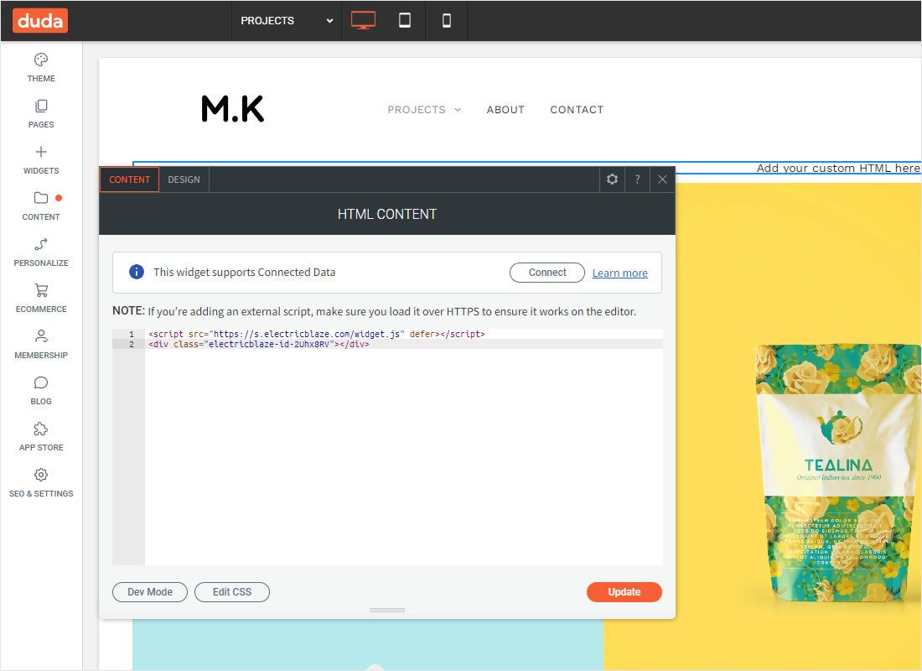Screen dimensions: 922x671
Task: Open the Theme panel
Action: (x=41, y=68)
